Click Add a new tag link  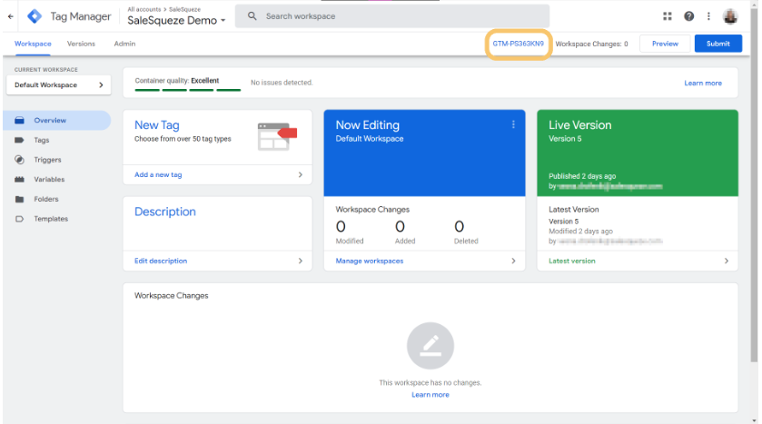coord(158,174)
